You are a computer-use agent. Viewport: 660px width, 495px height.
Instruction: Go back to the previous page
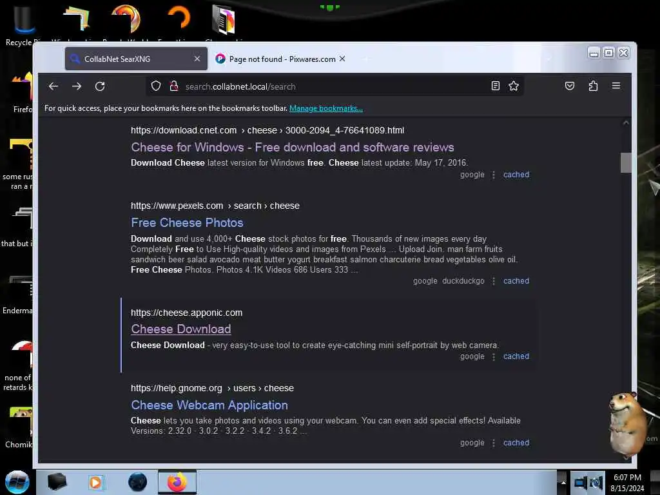53,86
